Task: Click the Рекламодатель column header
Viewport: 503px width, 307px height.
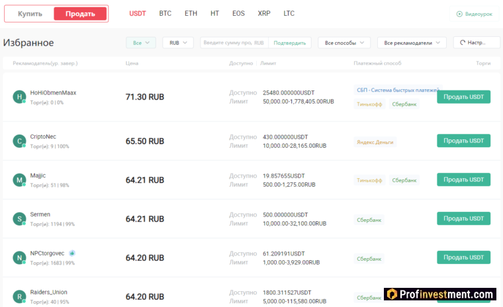Action: coord(45,63)
